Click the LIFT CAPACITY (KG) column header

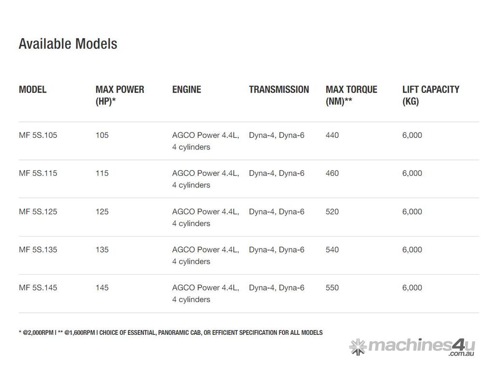431,95
